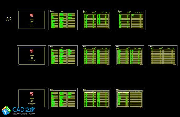
Task: Select the A2 text label
Action: click(9, 19)
